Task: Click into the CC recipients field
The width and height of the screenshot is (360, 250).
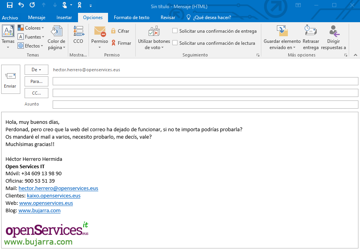Action: coord(205,93)
